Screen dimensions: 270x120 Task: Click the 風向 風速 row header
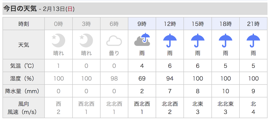coord(23,108)
